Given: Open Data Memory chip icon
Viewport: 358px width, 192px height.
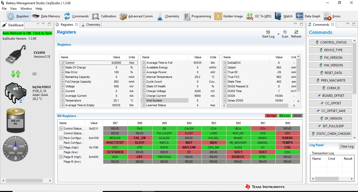Looking at the screenshot, I should 36,16.
